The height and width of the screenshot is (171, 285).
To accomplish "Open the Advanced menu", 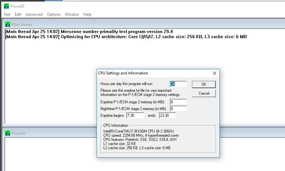I will pyautogui.click(x=34, y=14).
